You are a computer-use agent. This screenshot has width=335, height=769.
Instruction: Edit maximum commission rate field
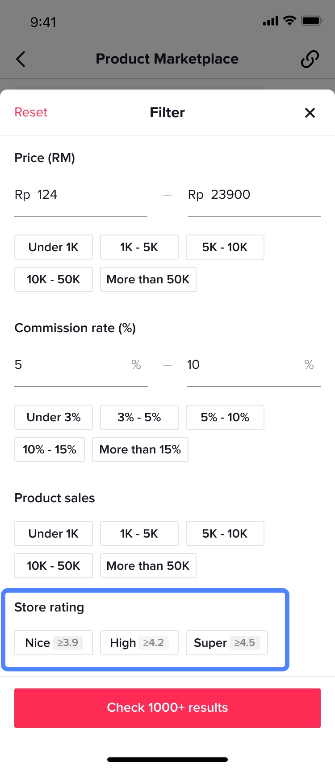[x=243, y=365]
